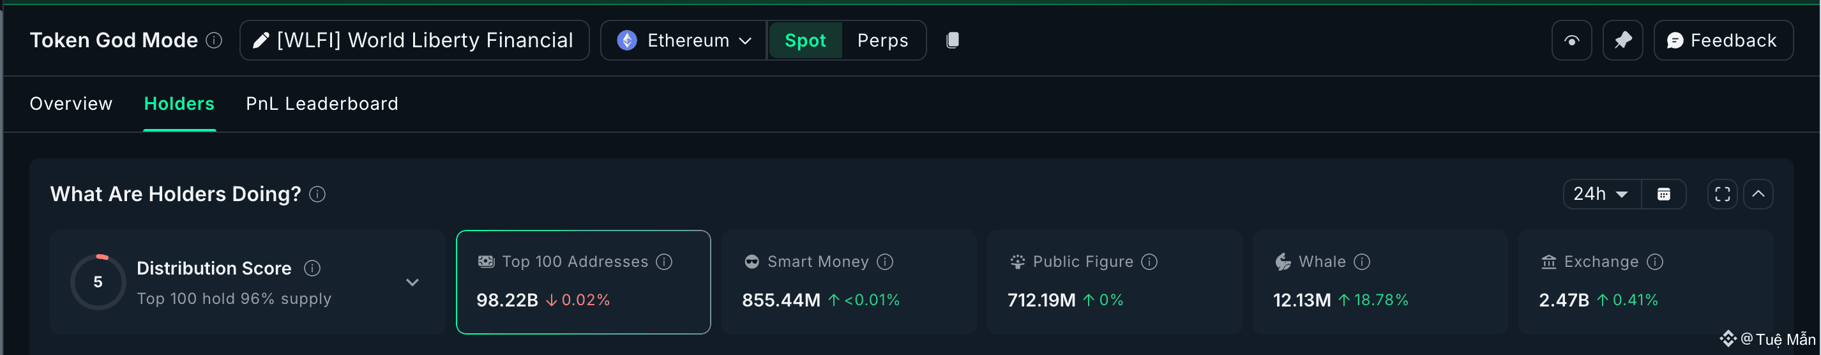The height and width of the screenshot is (355, 1821).
Task: Open the 24h timeframe dropdown
Action: 1601,193
